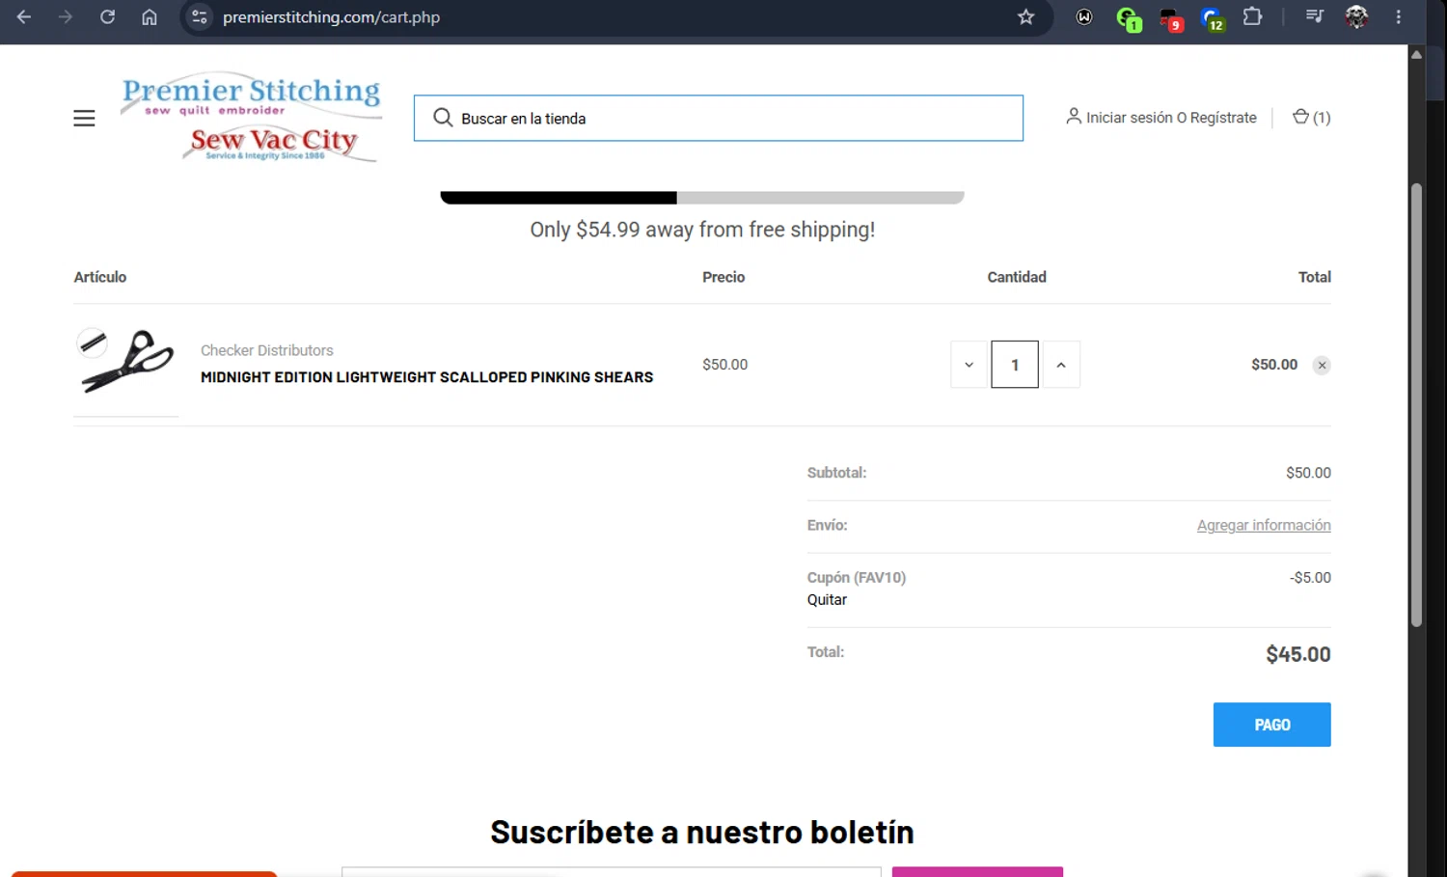Decrease quantity with the down chevron
Screen dimensions: 1447x877
coord(969,365)
